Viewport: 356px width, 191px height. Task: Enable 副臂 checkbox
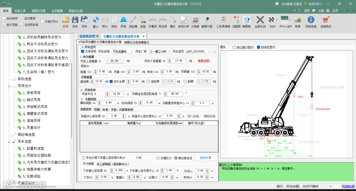click(x=185, y=81)
